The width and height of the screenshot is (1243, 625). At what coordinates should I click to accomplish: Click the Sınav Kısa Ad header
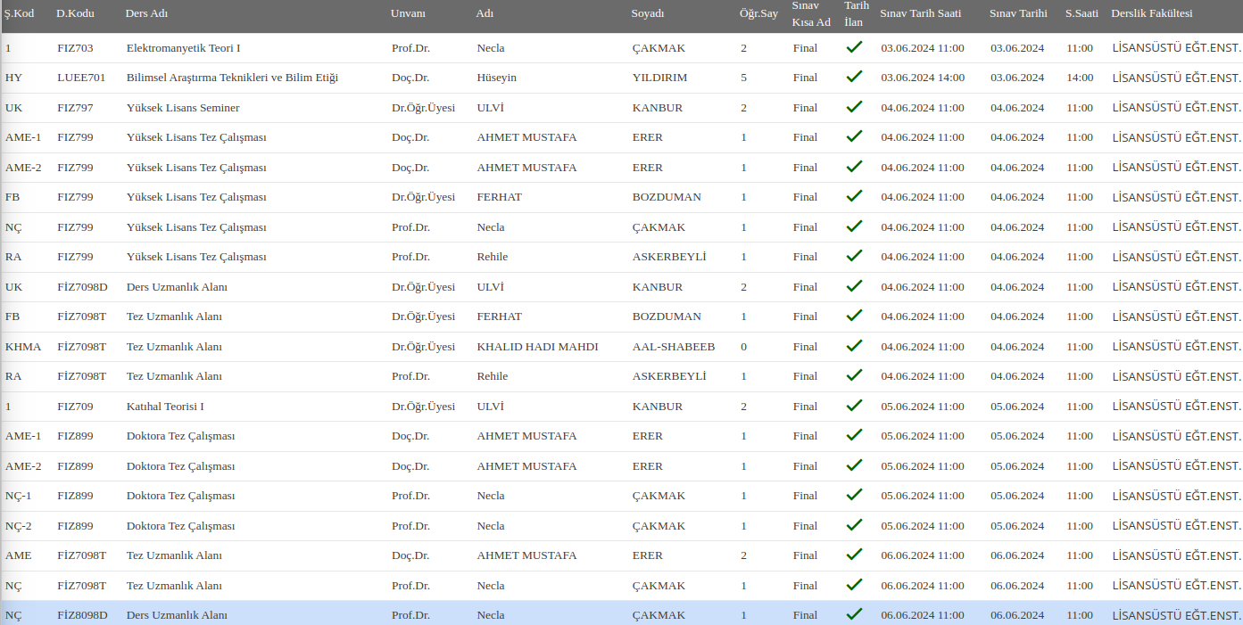click(811, 13)
